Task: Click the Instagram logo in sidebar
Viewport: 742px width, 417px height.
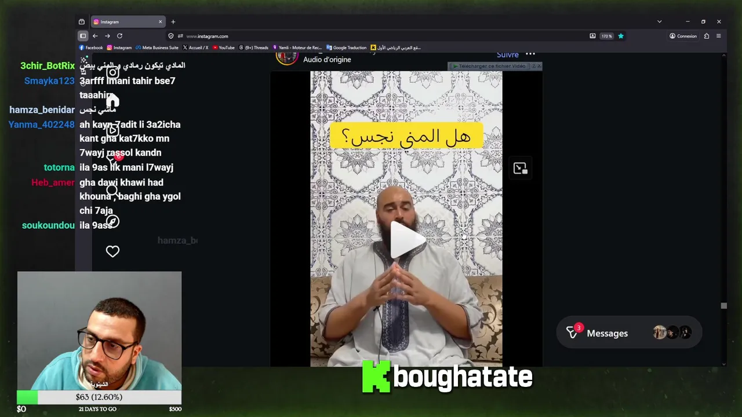Action: 112,73
